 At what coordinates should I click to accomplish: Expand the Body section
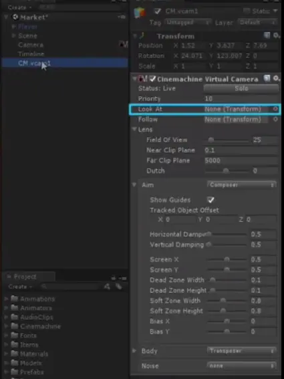click(134, 351)
